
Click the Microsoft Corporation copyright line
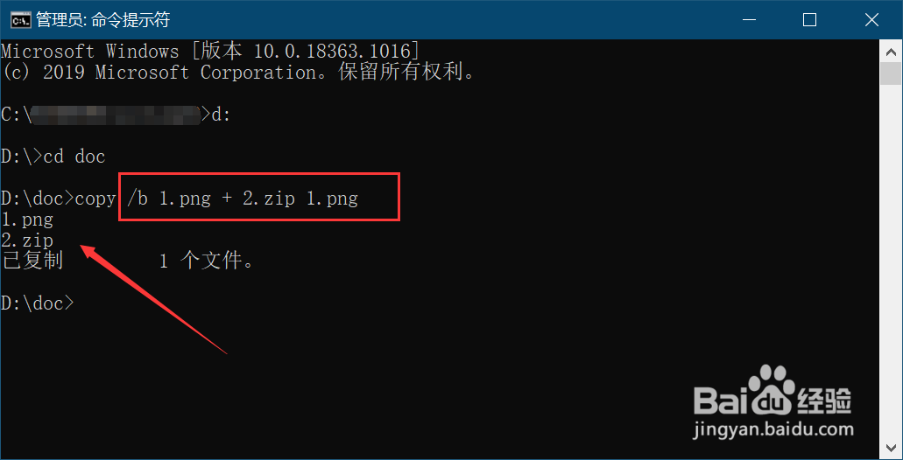238,73
